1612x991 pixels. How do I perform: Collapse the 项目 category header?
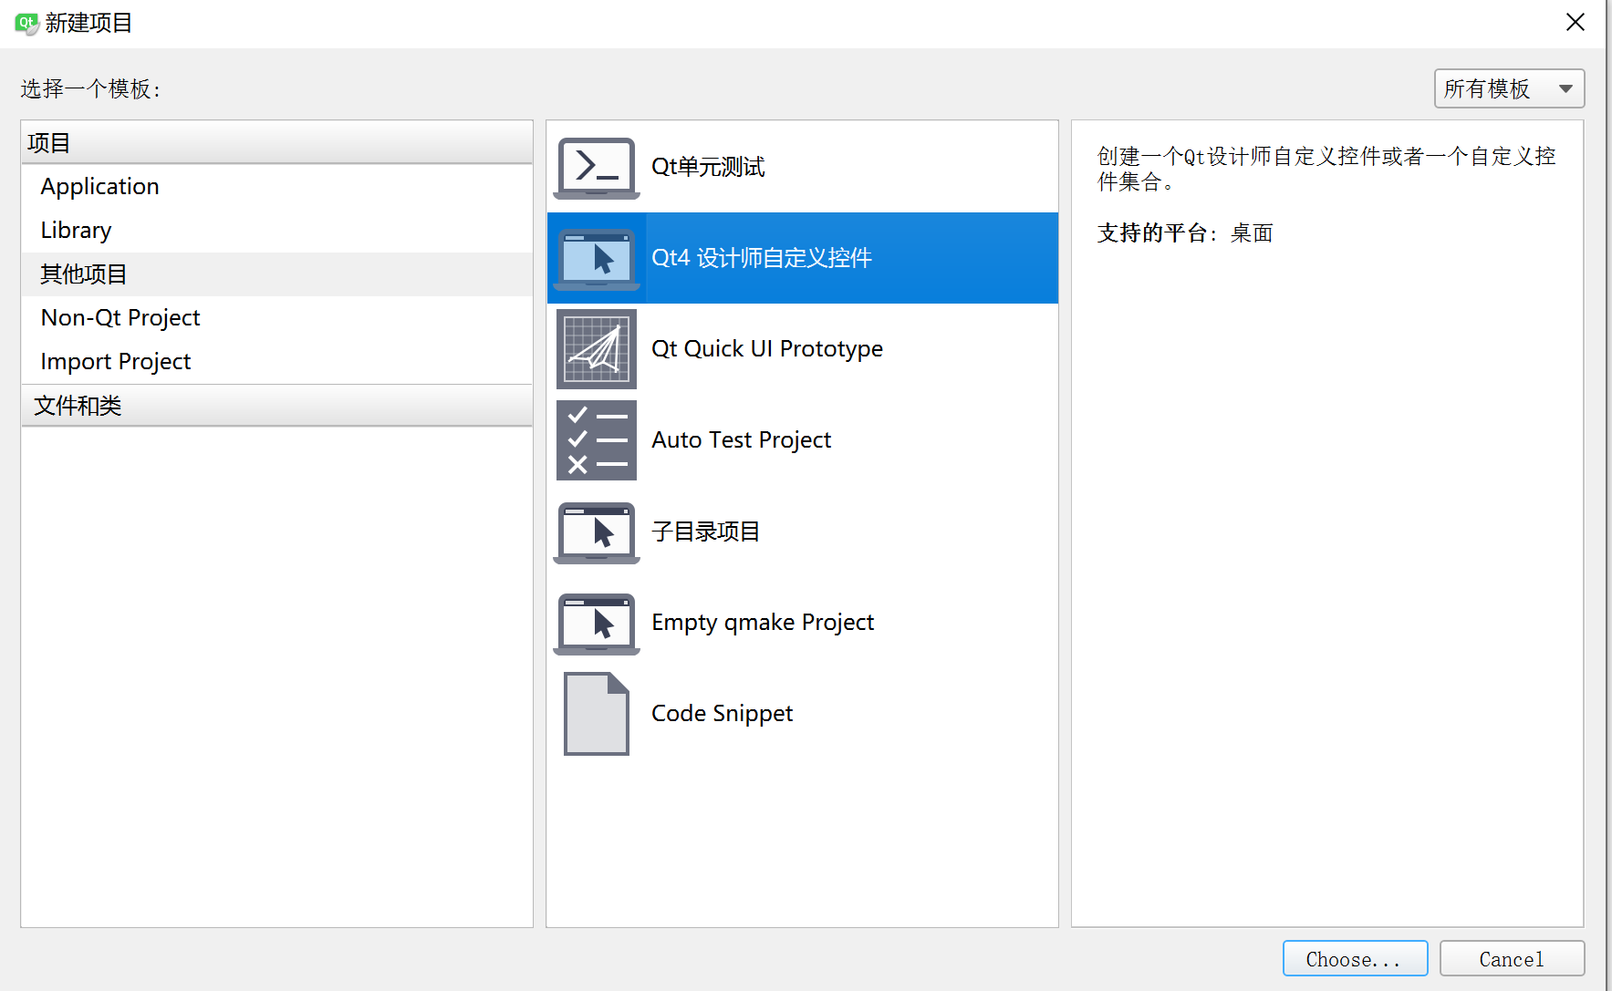pos(47,142)
